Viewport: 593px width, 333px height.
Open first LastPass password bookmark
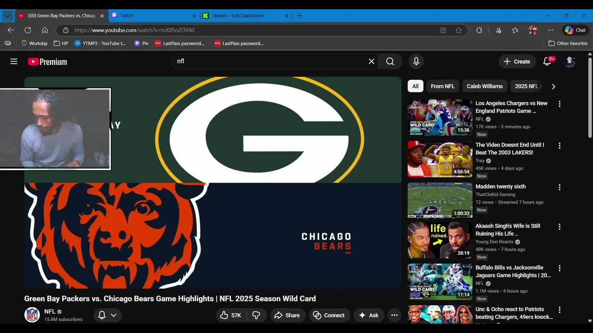[x=180, y=43]
